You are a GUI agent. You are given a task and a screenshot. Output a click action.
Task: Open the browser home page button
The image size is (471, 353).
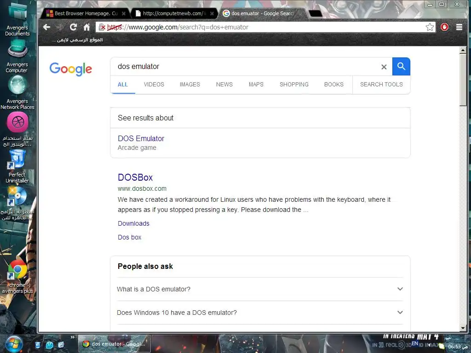coord(86,27)
